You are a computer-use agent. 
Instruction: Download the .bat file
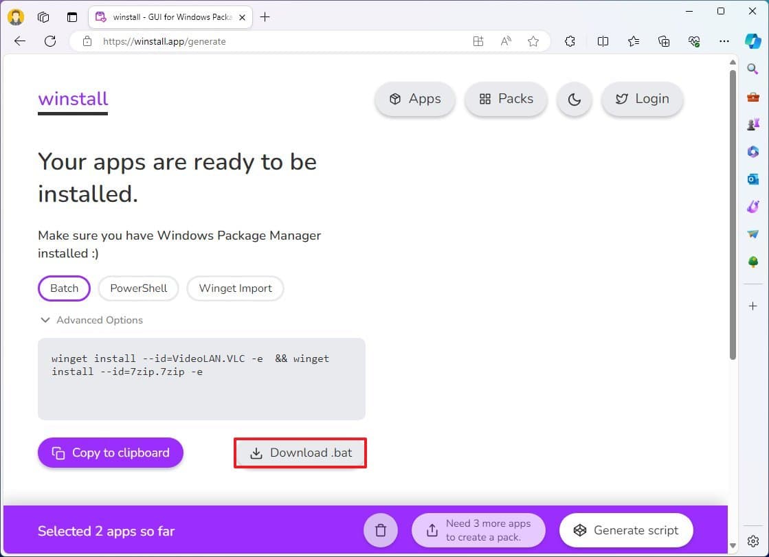[x=300, y=453]
